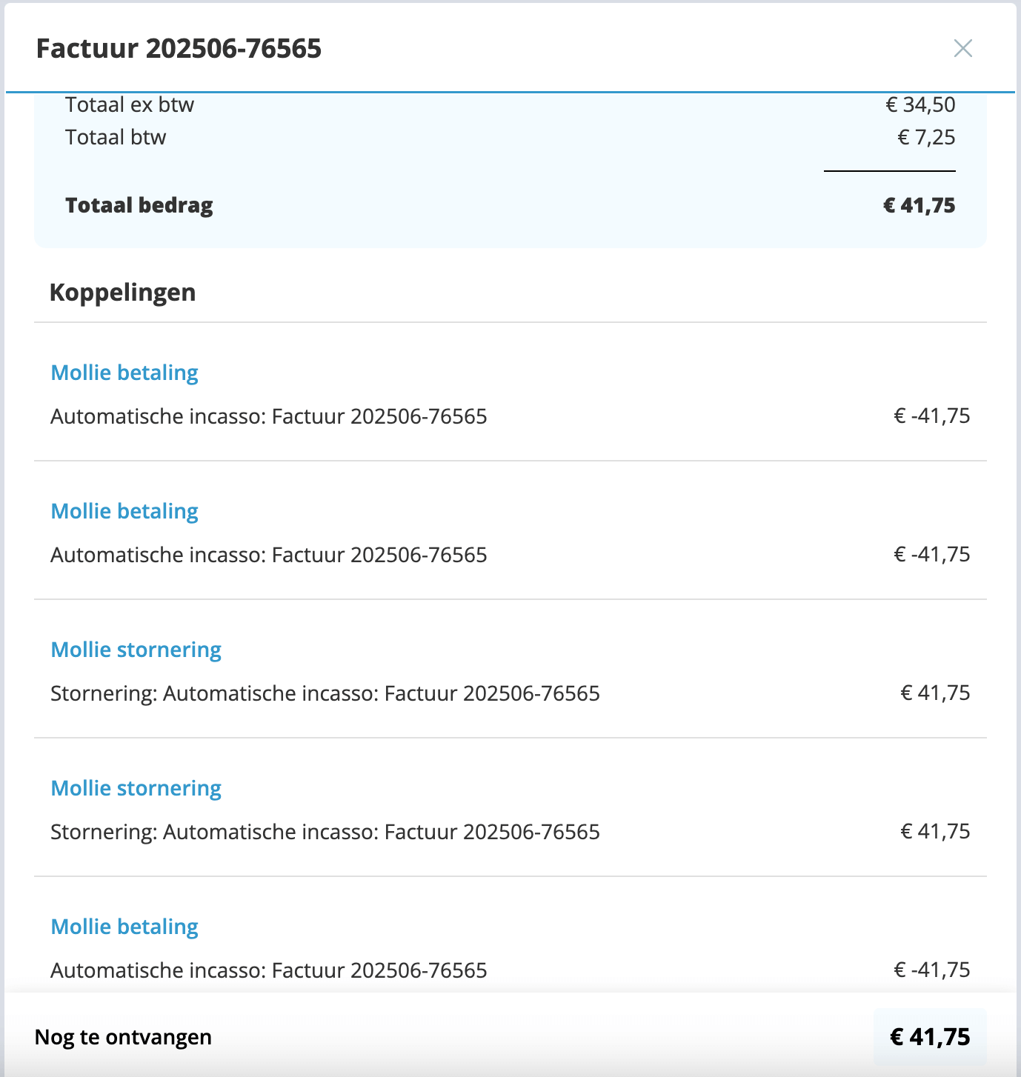Click the Nog te ontvangen label
This screenshot has height=1077, width=1021.
(x=123, y=1037)
